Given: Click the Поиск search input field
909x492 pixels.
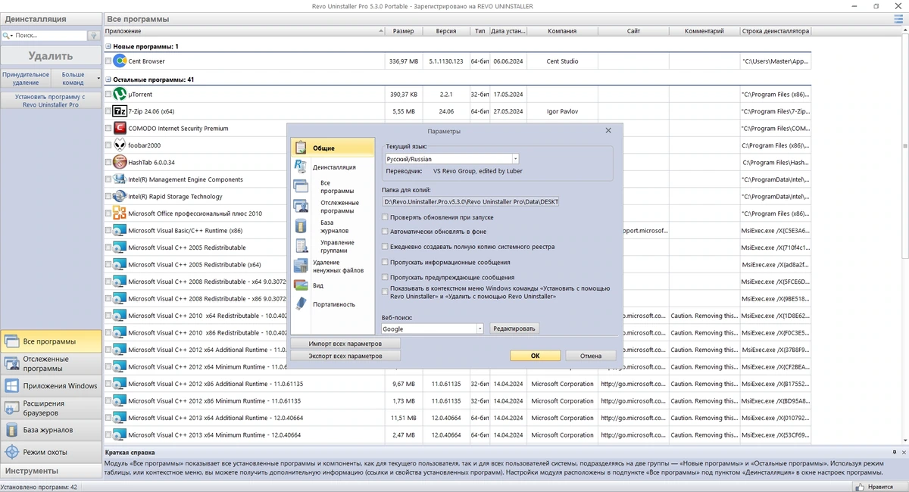Looking at the screenshot, I should (x=50, y=35).
